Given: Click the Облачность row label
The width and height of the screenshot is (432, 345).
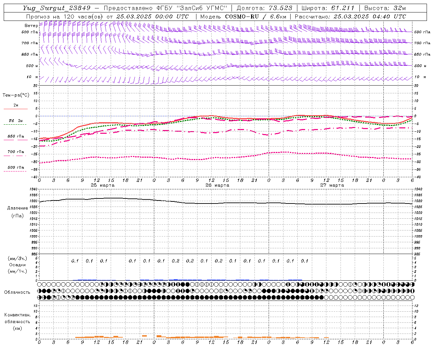Looking at the screenshot, I should click(x=17, y=292).
